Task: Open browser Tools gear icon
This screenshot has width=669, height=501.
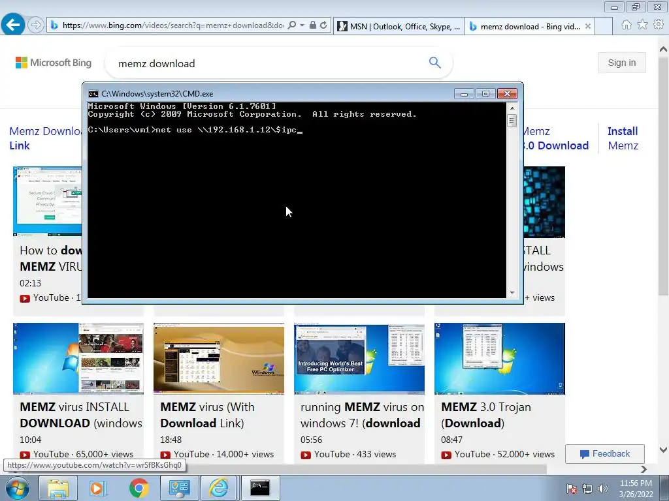Action: pyautogui.click(x=659, y=25)
